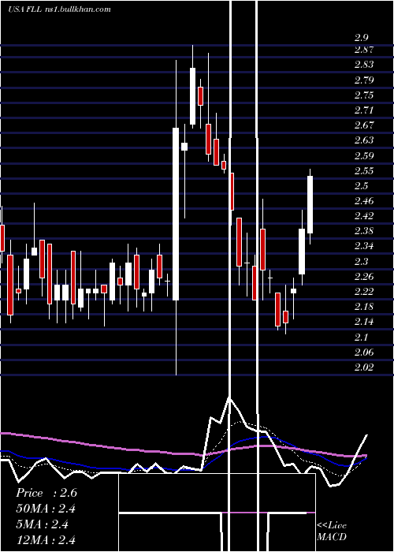Click the 2.67 price axis label
The height and width of the screenshot is (552, 394).
point(364,125)
